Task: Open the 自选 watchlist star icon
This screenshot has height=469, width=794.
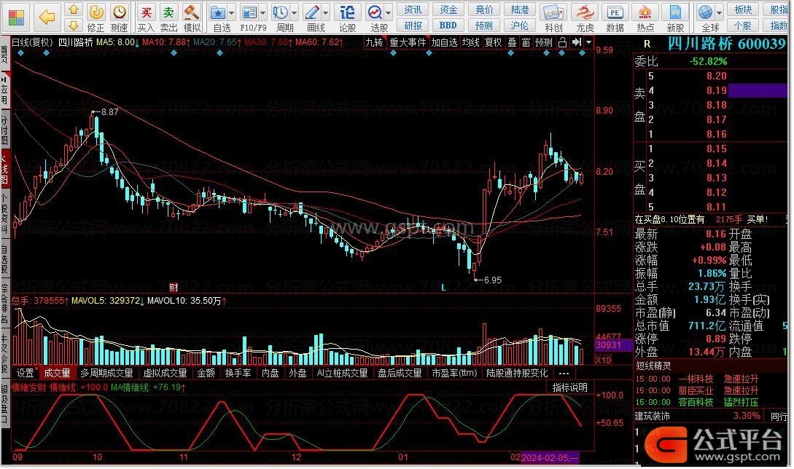Action: 218,12
